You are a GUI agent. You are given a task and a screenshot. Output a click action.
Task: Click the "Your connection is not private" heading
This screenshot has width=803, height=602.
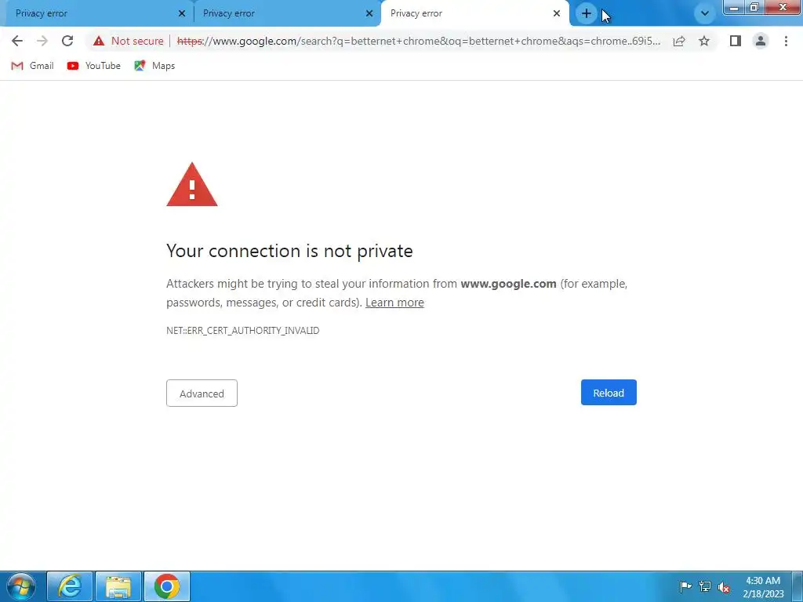pyautogui.click(x=289, y=251)
